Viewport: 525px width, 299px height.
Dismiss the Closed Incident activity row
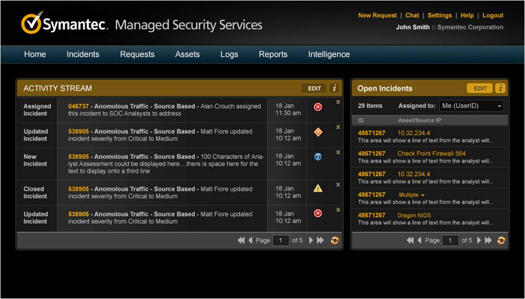tap(338, 185)
